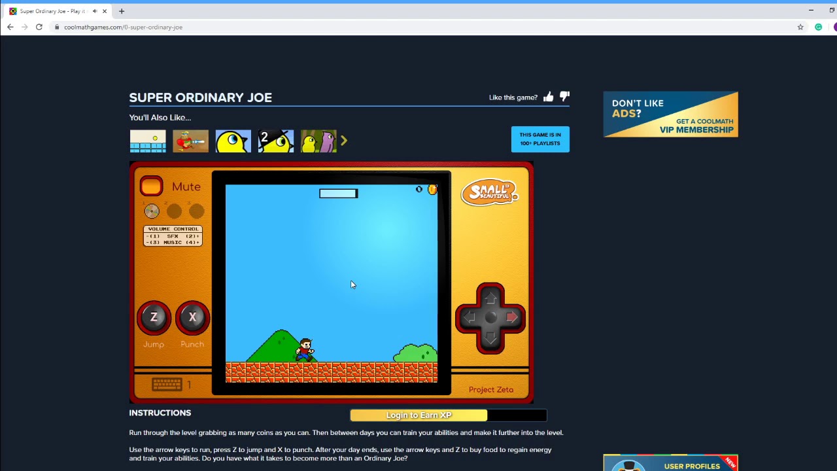Select the first music disc slot
Image resolution: width=837 pixels, height=471 pixels.
pos(152,211)
